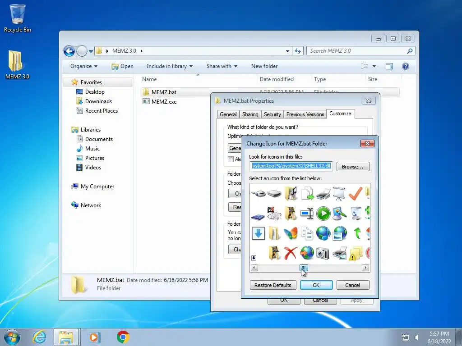Click New folder in the Explorer toolbar

pyautogui.click(x=264, y=66)
